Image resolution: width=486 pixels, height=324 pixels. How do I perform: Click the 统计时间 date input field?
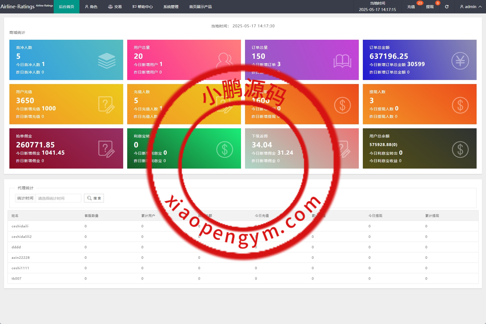(58, 198)
